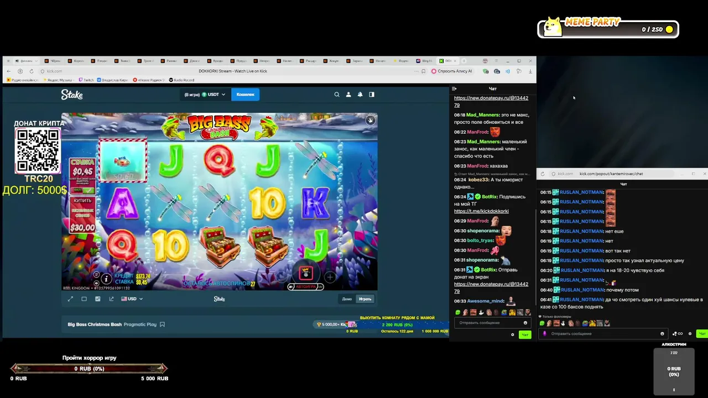Screen dimensions: 708x398
Task: Open browser downloads icon
Action: [x=530, y=71]
